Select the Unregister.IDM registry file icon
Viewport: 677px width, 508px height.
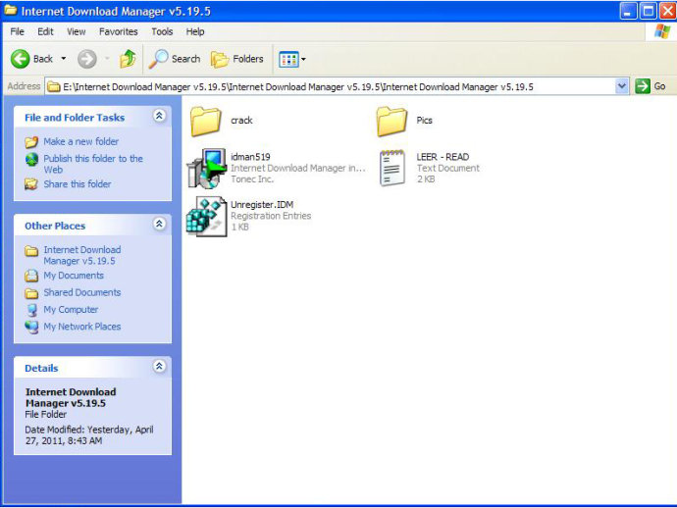click(207, 216)
